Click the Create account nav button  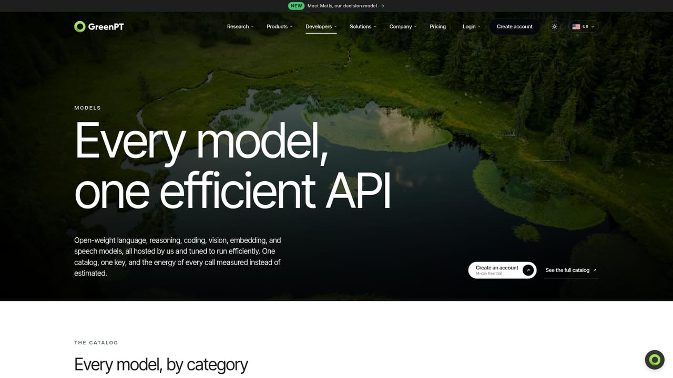point(515,27)
